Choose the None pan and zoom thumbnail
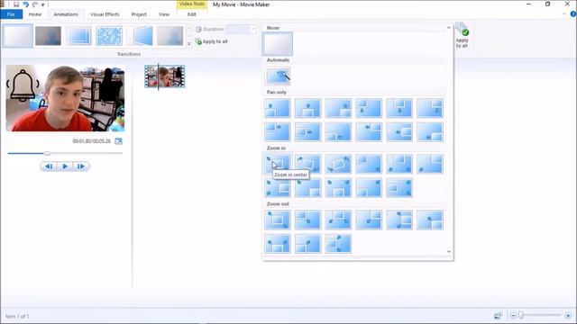Image resolution: width=577 pixels, height=324 pixels. 278,44
